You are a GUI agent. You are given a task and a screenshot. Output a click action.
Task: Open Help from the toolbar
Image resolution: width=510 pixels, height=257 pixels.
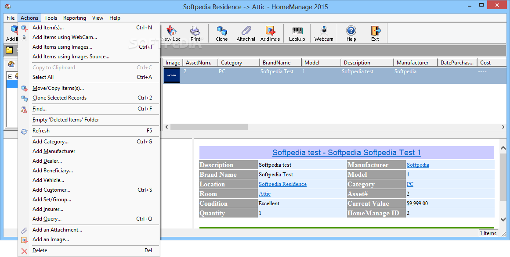tap(351, 33)
